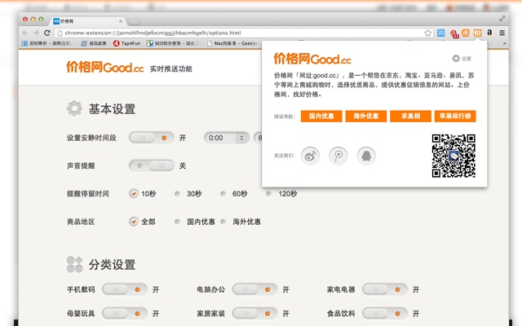Open the 0:00 quiet-time start dropdown
The image size is (522, 326).
(227, 138)
